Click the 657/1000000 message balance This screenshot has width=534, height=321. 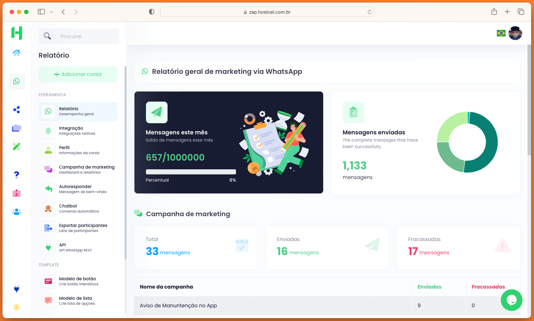tap(175, 157)
